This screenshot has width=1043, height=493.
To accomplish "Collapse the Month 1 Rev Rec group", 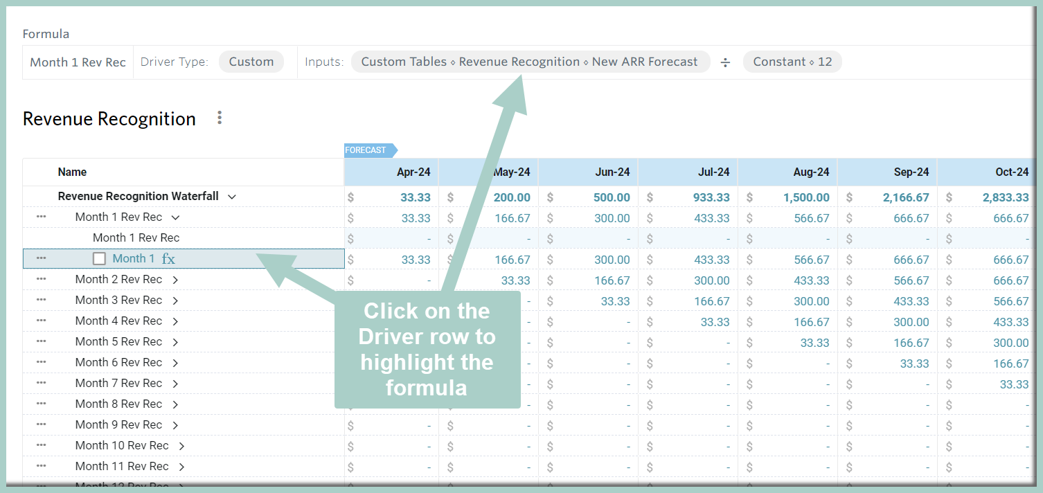I will tap(175, 217).
